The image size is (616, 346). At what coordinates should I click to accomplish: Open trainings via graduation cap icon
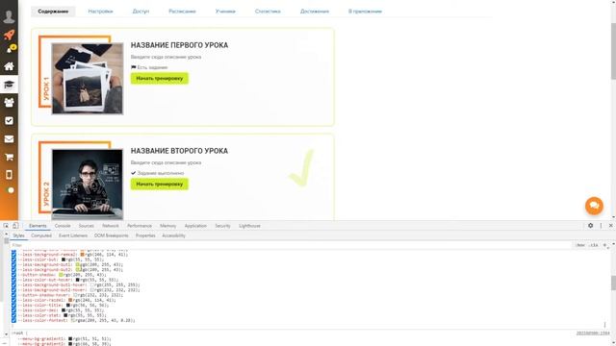click(9, 85)
